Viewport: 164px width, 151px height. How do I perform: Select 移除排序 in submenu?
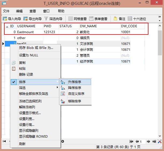tap(75, 101)
